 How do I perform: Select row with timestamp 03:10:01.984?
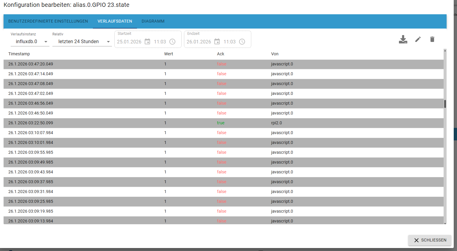click(x=224, y=142)
